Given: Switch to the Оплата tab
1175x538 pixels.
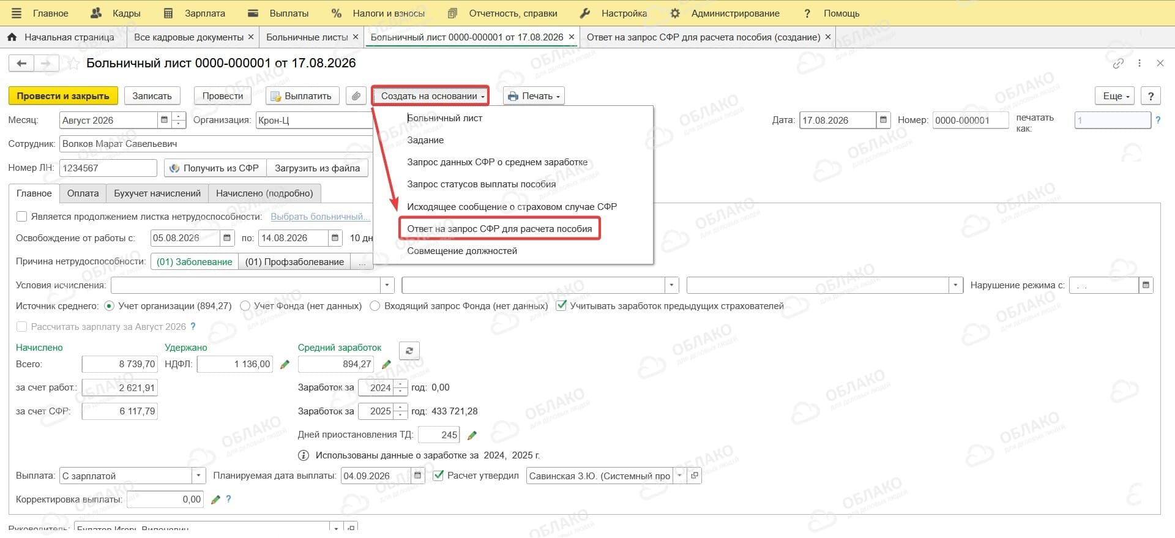Looking at the screenshot, I should point(83,193).
